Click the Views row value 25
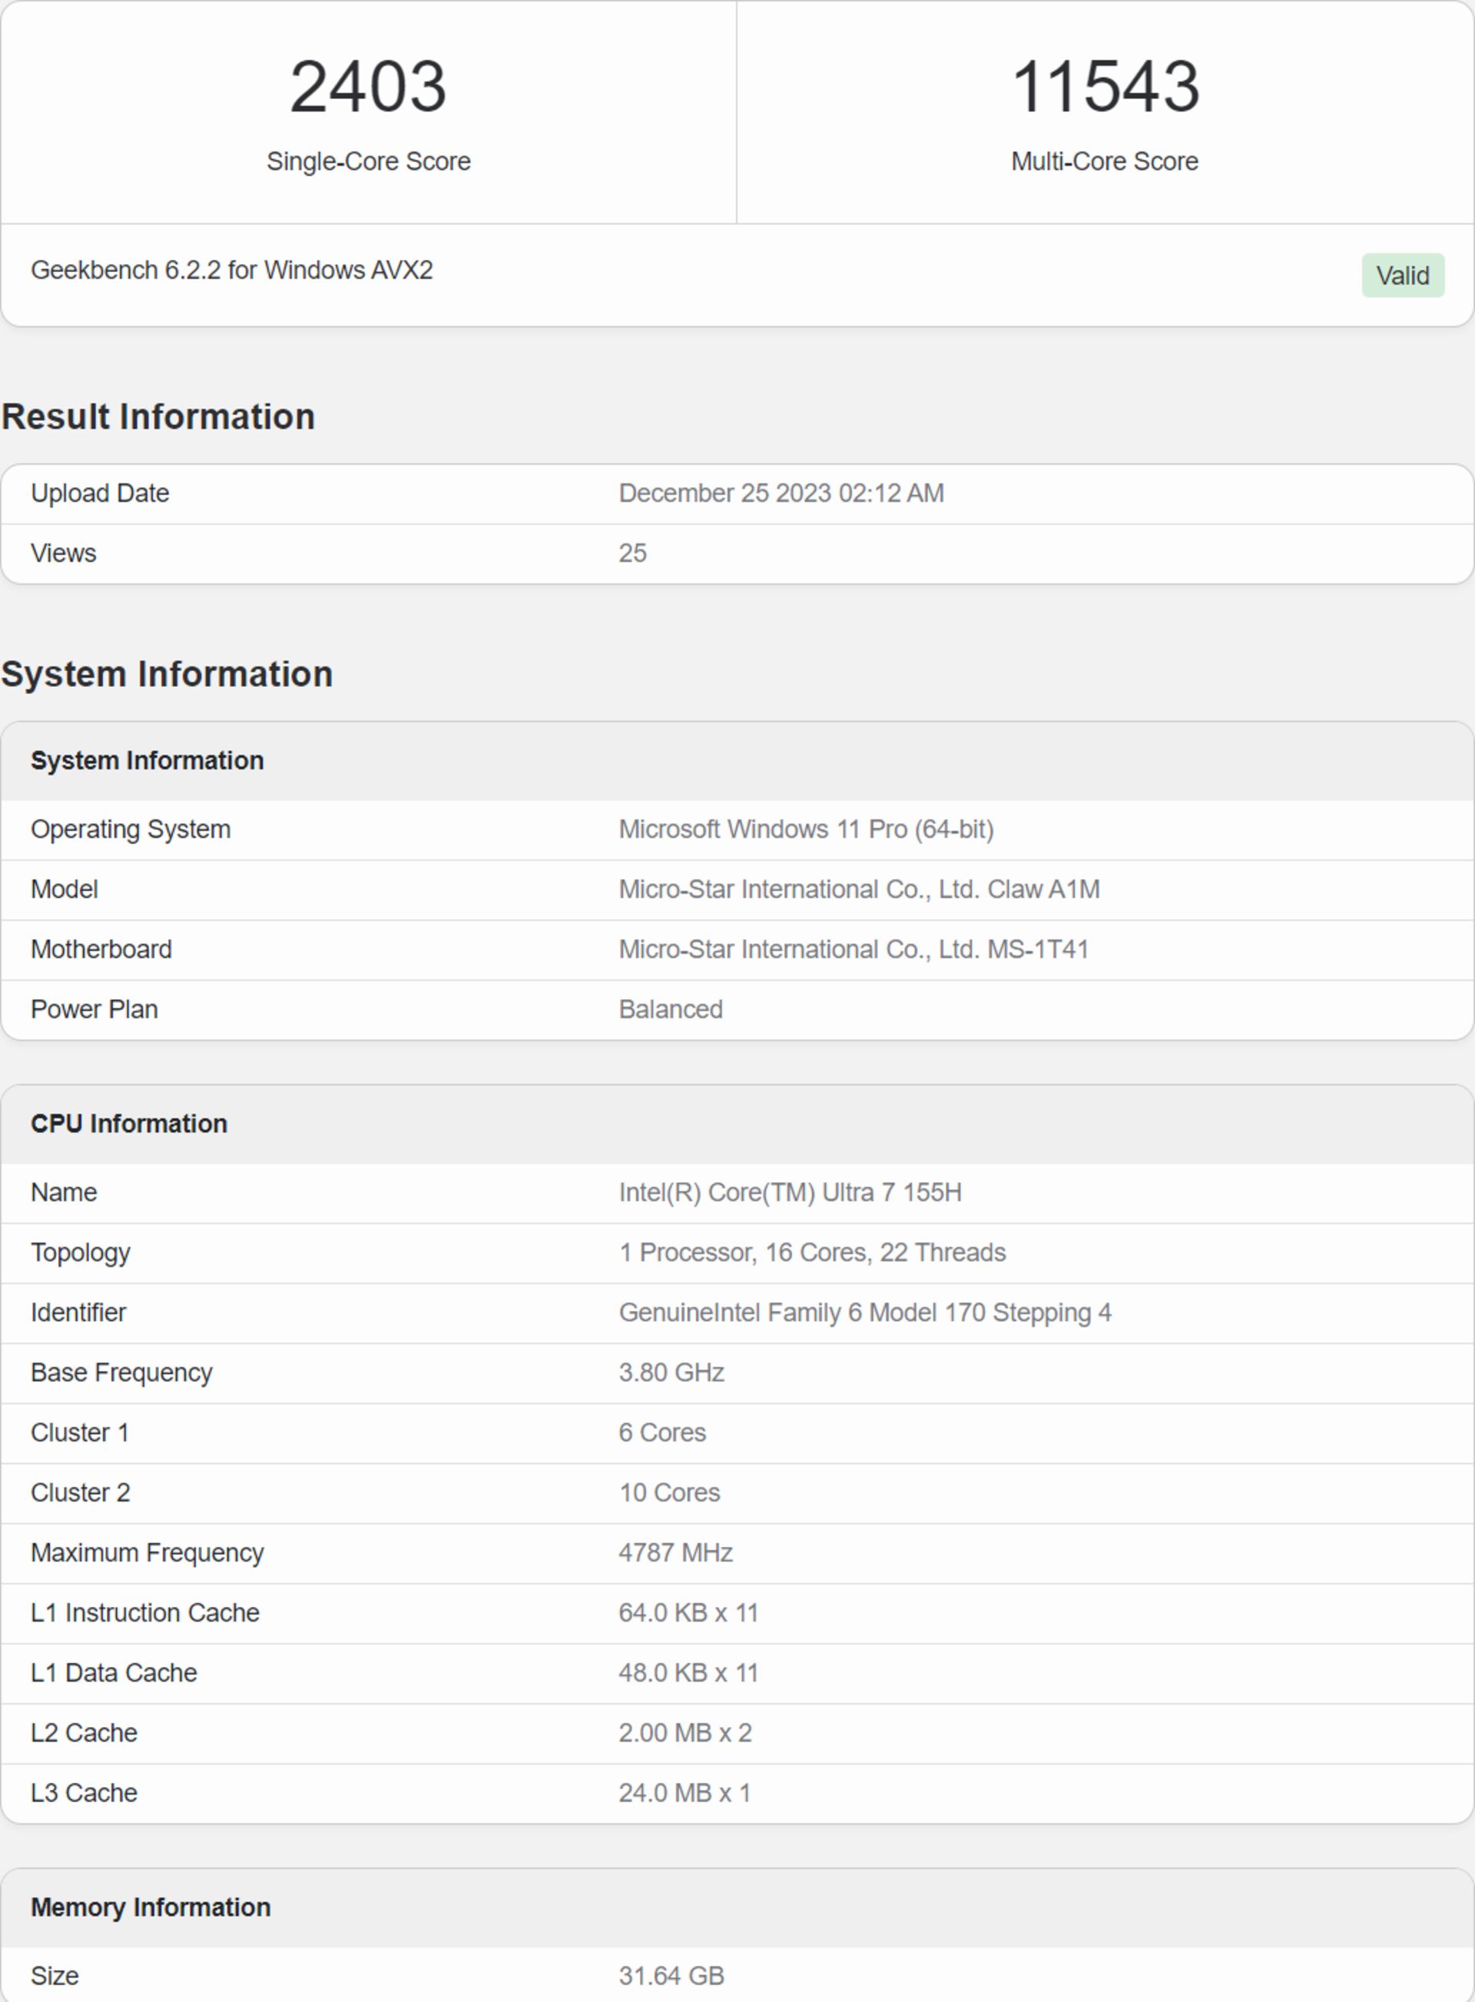 click(632, 553)
